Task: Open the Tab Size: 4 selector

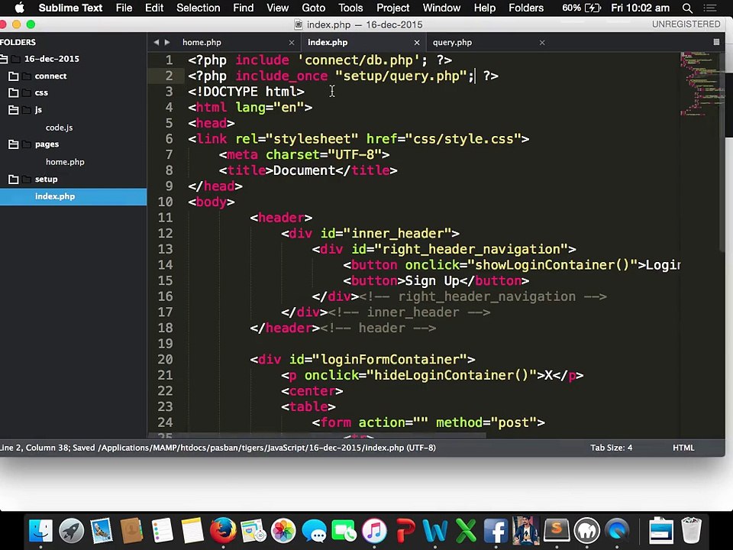Action: (611, 448)
